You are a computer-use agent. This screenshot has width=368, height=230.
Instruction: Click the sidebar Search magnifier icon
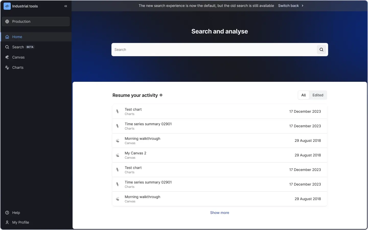coord(7,47)
